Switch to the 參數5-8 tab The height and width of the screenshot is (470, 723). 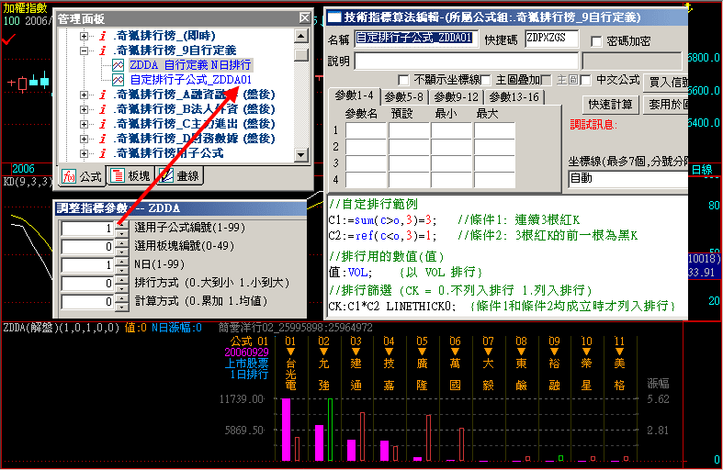(404, 96)
